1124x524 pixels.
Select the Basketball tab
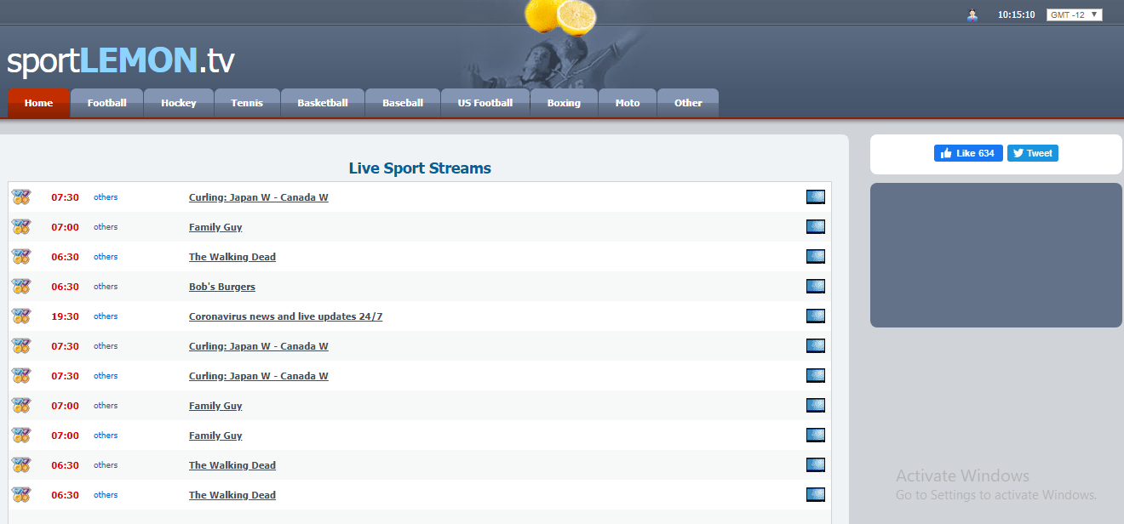click(323, 103)
